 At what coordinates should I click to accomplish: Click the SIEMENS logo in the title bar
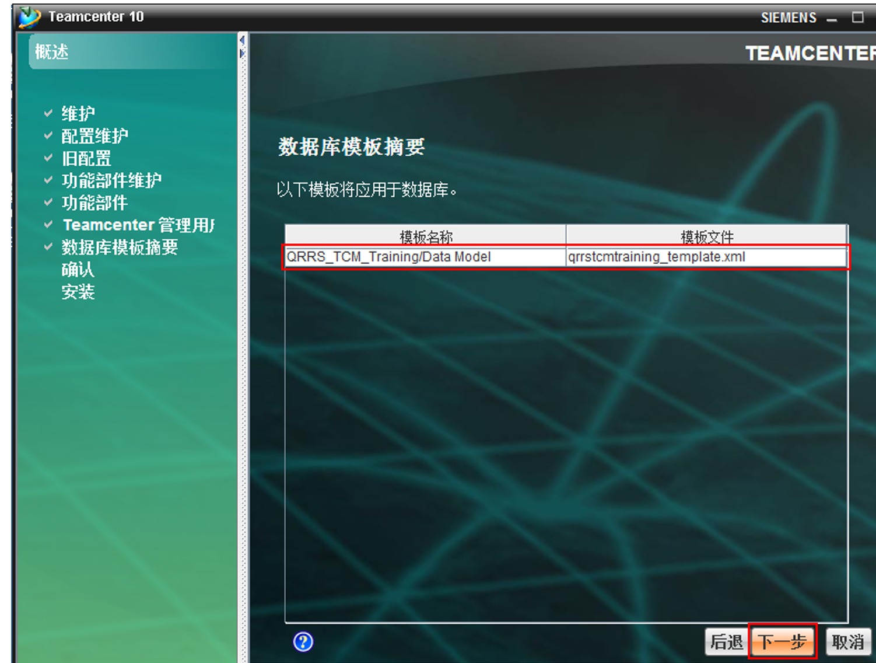click(789, 18)
